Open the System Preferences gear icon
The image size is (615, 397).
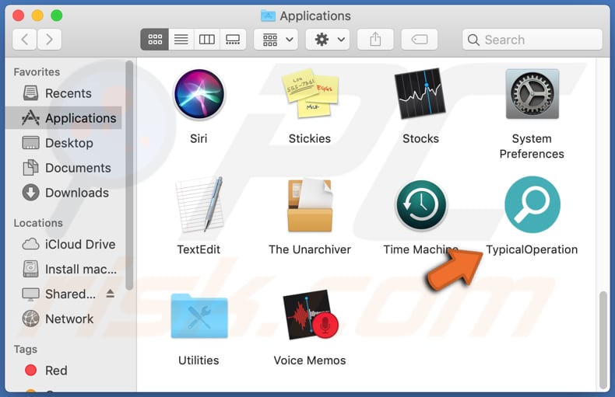coord(532,94)
